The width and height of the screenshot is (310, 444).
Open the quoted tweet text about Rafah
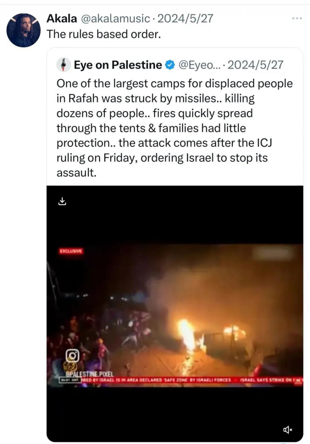tap(175, 128)
